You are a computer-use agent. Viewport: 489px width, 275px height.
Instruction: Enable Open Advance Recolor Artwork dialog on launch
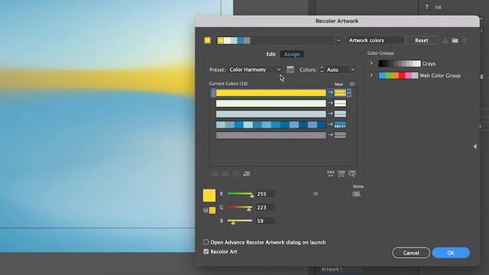206,242
